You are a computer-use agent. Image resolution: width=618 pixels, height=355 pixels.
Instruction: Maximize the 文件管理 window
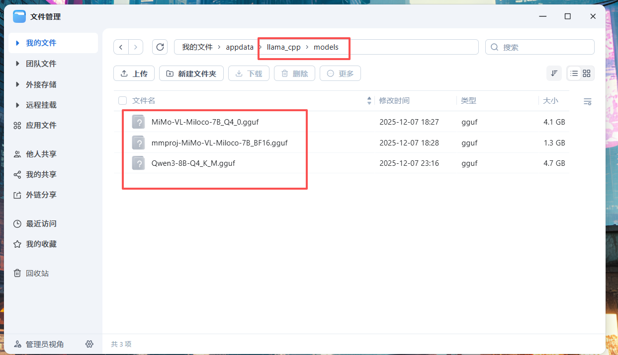pyautogui.click(x=567, y=16)
